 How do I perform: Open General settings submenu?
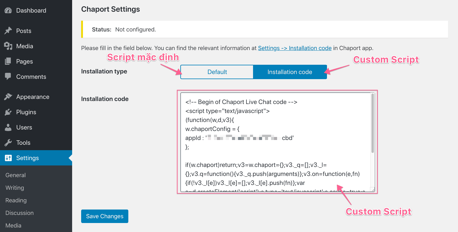16,175
